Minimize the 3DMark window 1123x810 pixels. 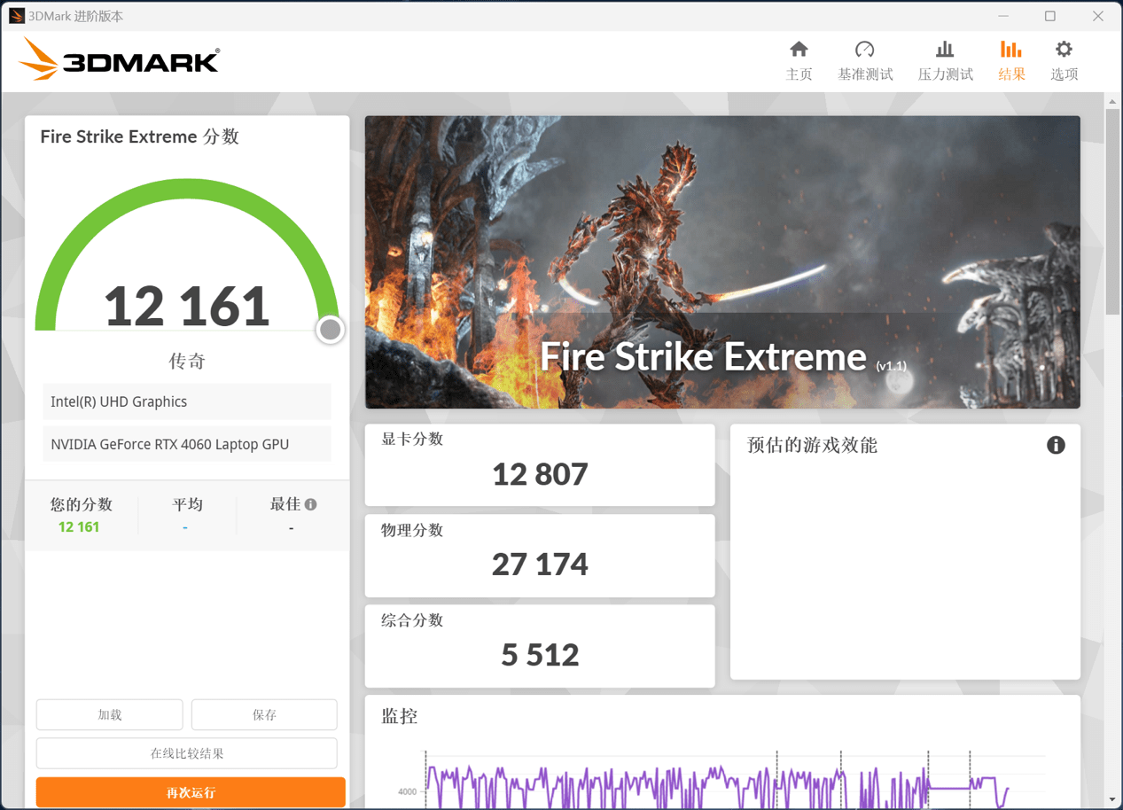(1003, 16)
